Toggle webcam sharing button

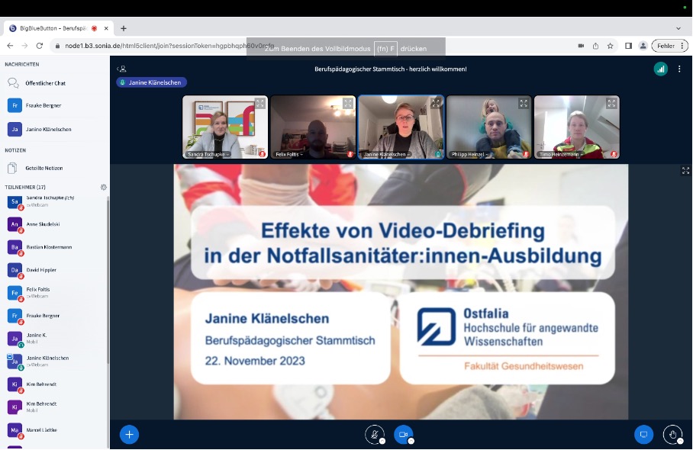coord(403,435)
